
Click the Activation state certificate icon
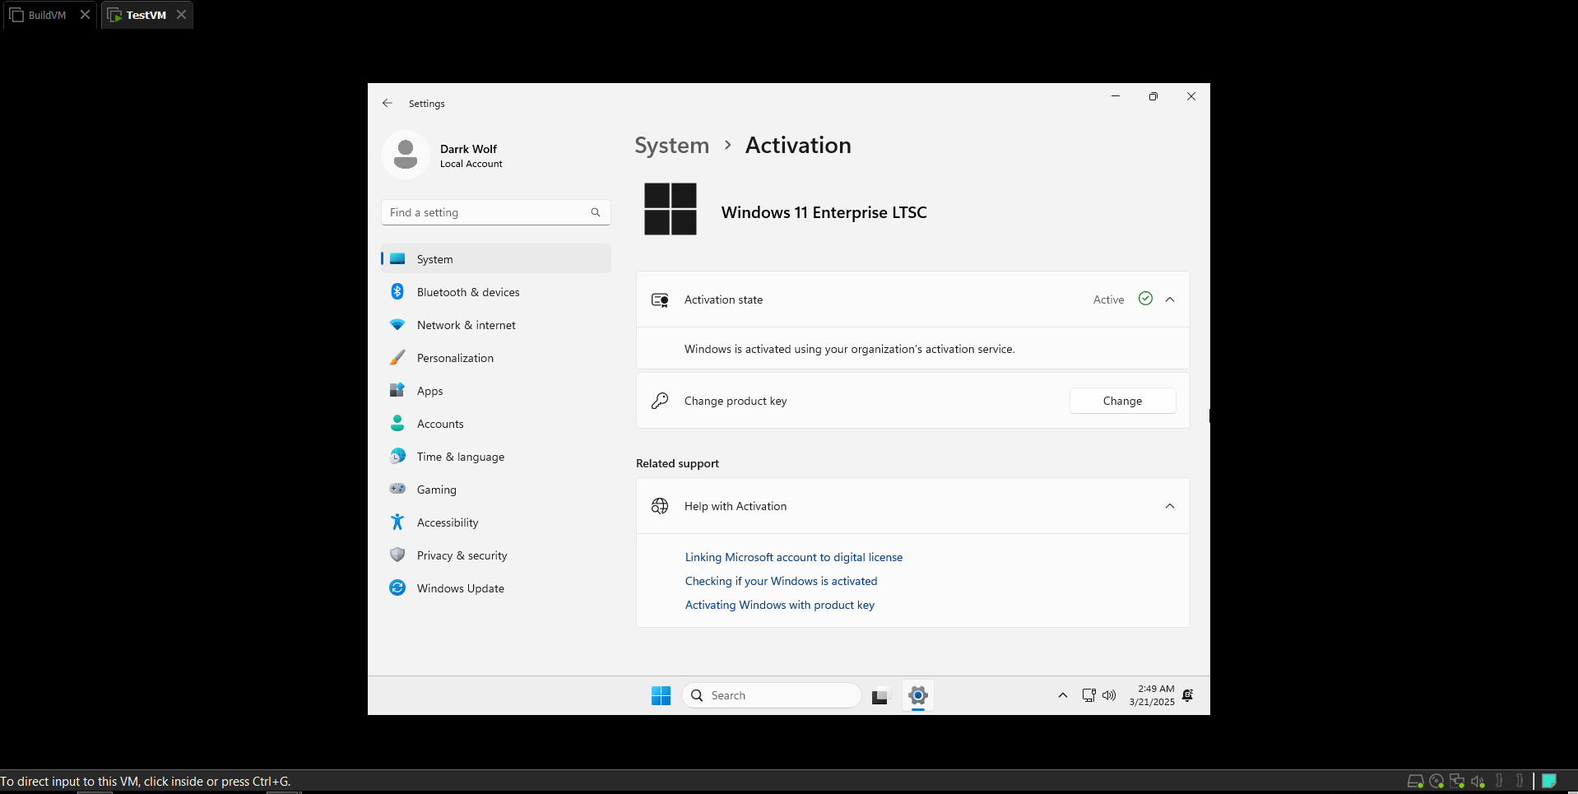pos(660,299)
